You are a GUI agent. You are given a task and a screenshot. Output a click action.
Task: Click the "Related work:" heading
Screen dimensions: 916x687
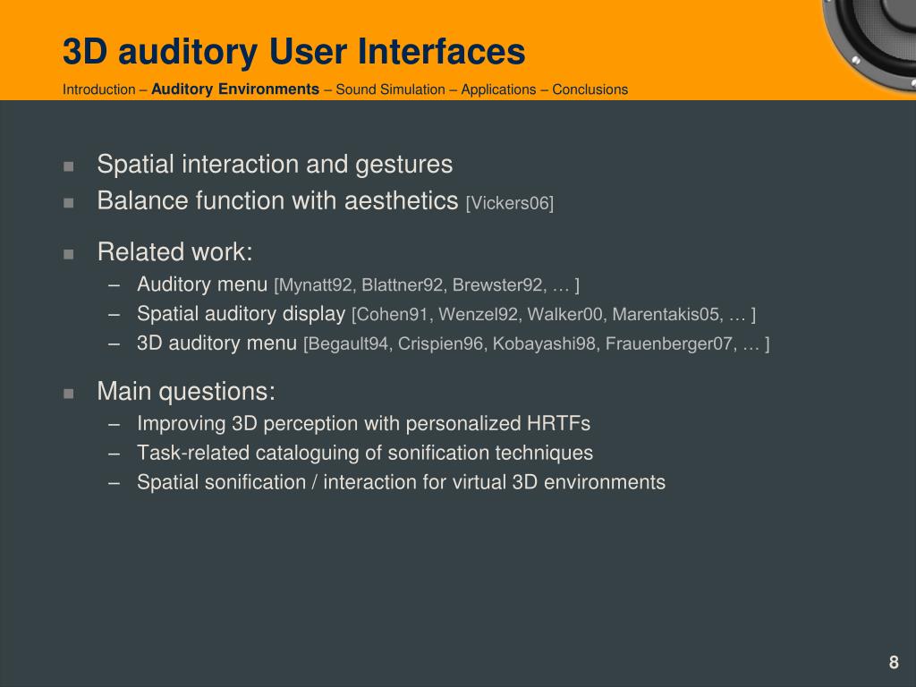pos(174,251)
